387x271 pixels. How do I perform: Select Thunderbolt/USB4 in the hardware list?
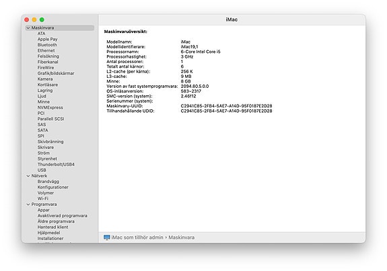tap(56, 164)
